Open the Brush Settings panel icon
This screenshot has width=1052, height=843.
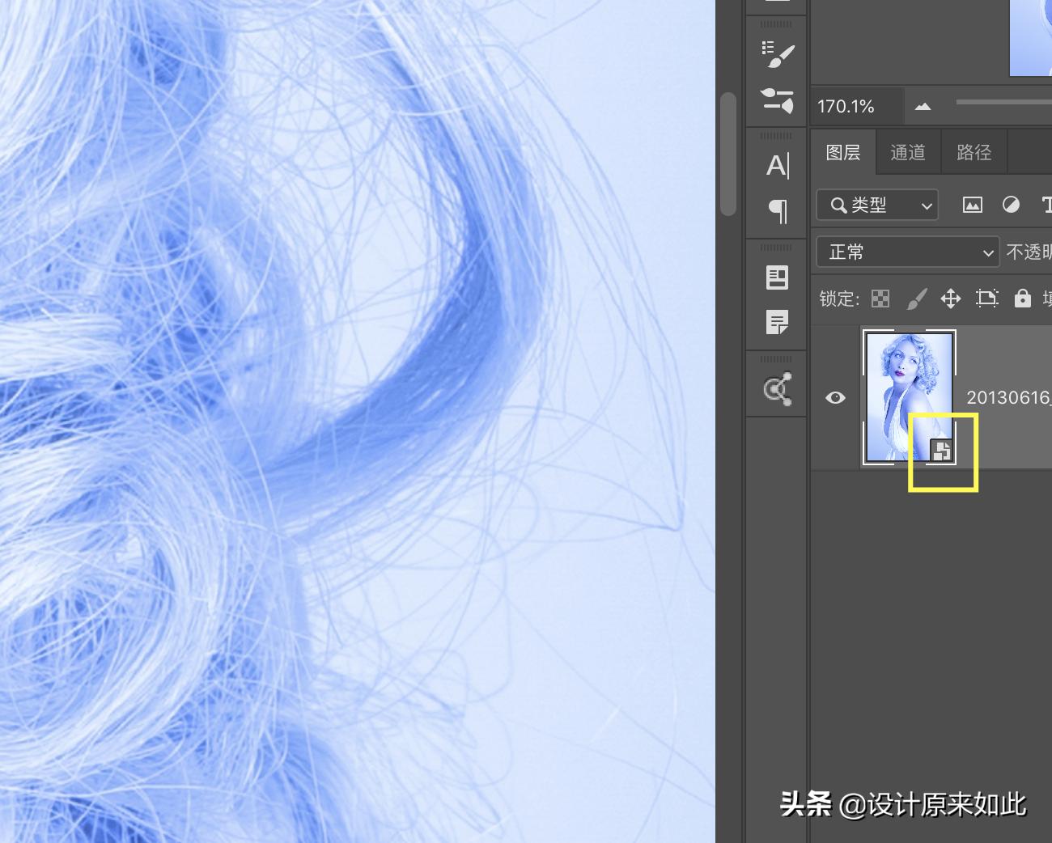tap(778, 55)
